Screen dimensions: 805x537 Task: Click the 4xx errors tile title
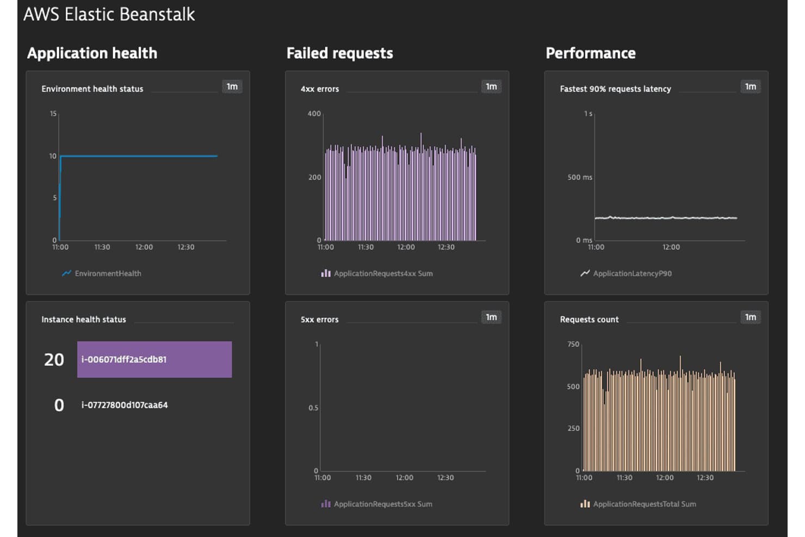click(x=320, y=89)
